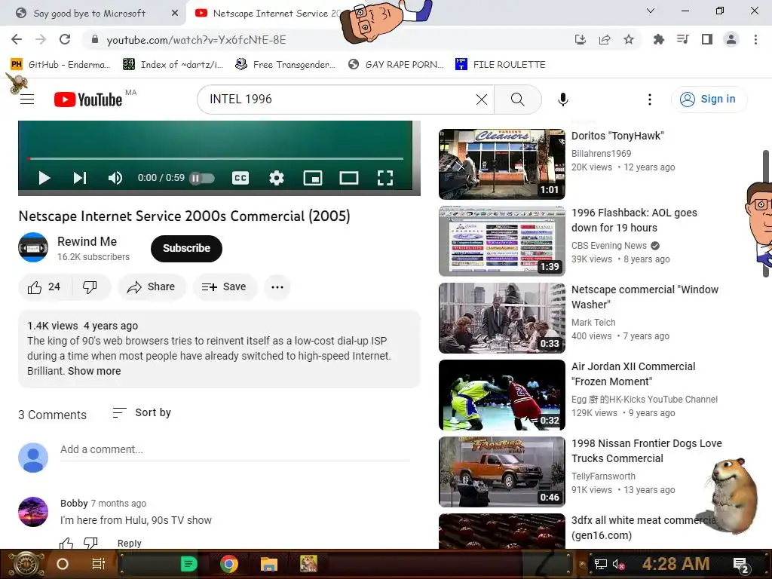Install or download page icon

click(x=581, y=39)
